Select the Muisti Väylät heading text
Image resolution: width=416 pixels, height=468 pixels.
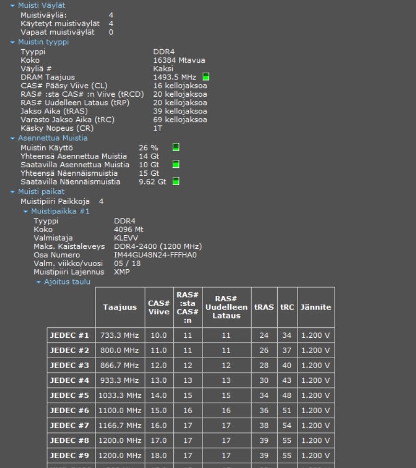[41, 5]
